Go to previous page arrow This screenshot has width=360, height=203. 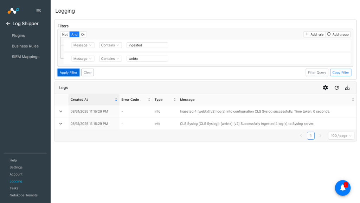pos(301,136)
